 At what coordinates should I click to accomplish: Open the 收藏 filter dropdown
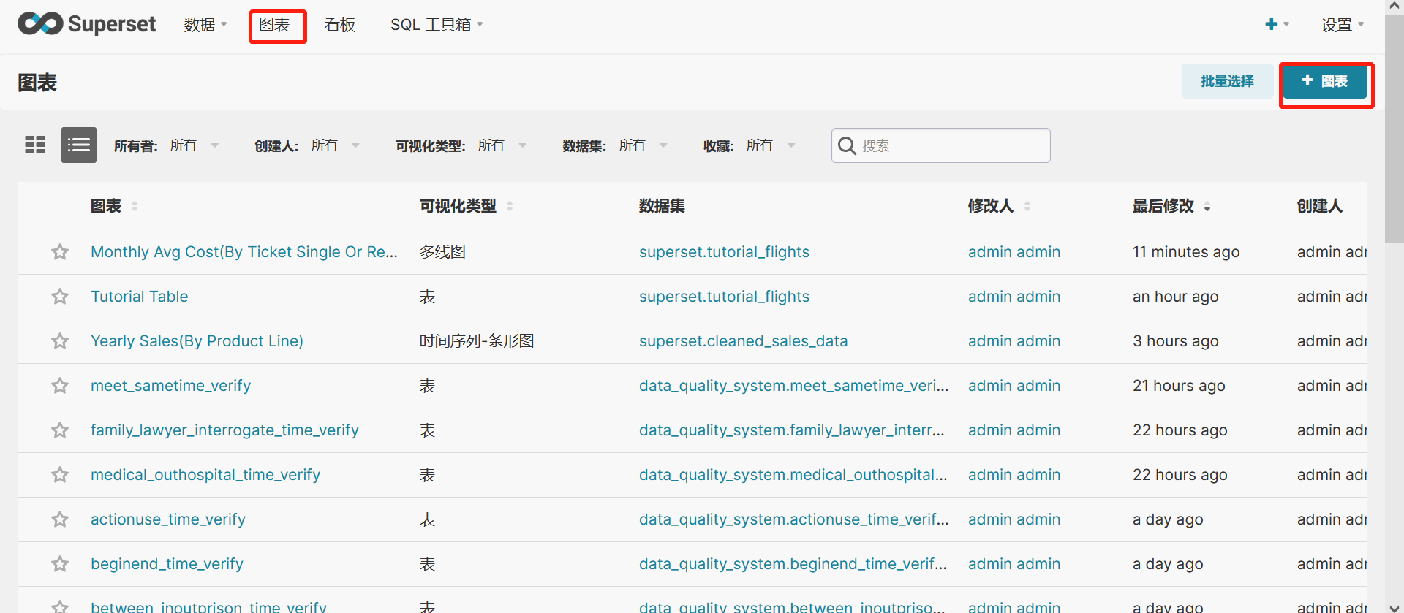(x=770, y=145)
